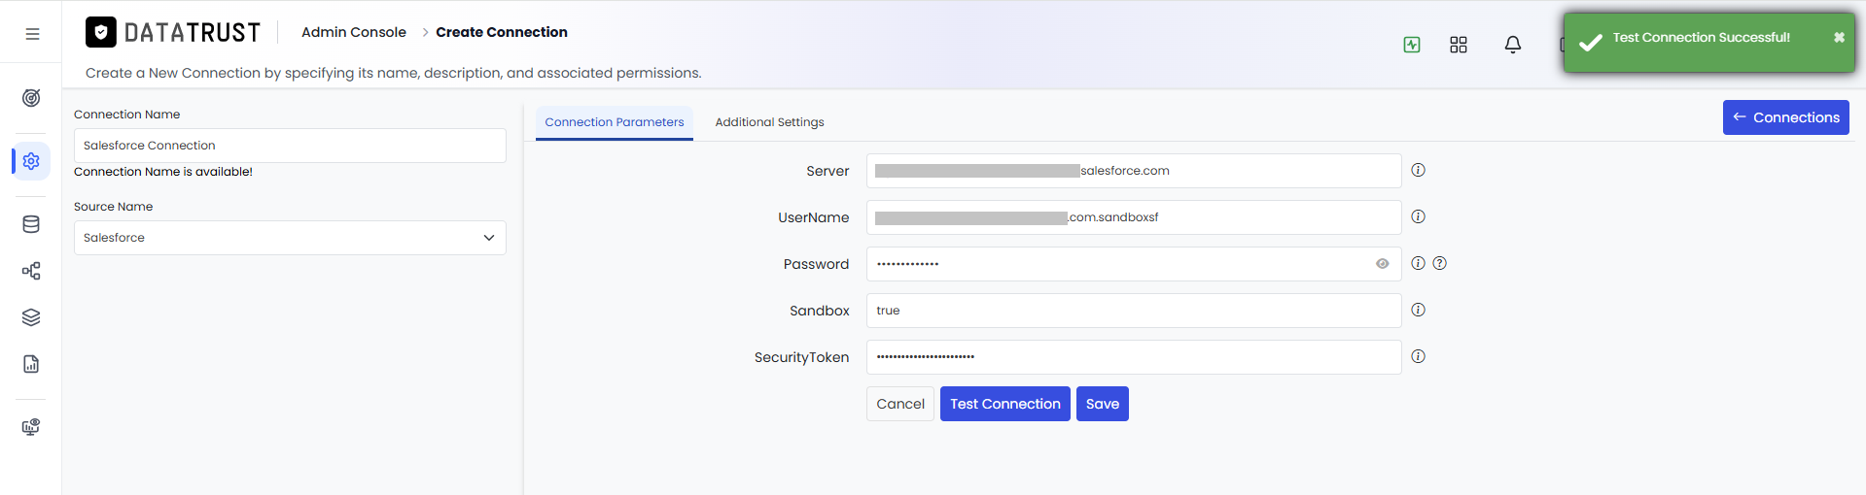Click the Test Connection button
Image resolution: width=1866 pixels, height=495 pixels.
click(x=1005, y=404)
